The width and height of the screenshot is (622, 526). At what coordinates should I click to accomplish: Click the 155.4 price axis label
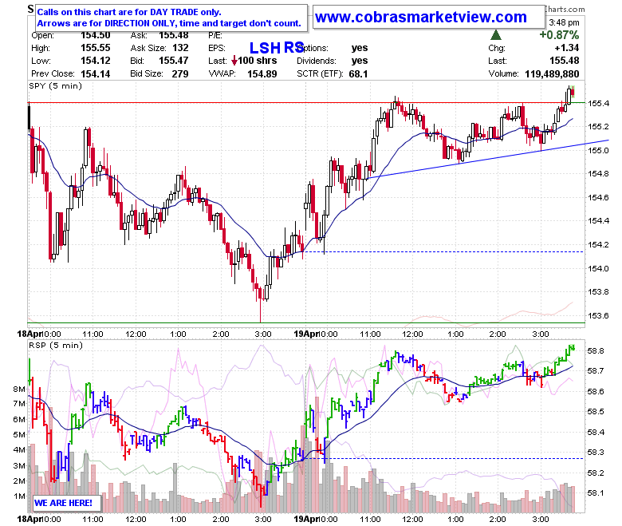point(598,104)
